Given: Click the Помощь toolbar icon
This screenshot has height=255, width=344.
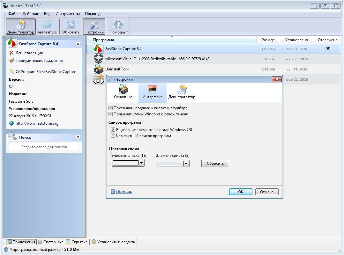Looking at the screenshot, I should click(x=118, y=25).
